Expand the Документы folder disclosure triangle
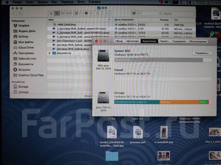The image size is (221, 165). [x=49, y=53]
